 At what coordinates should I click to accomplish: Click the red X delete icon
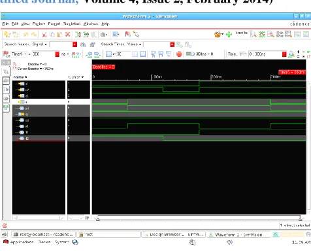point(68,35)
